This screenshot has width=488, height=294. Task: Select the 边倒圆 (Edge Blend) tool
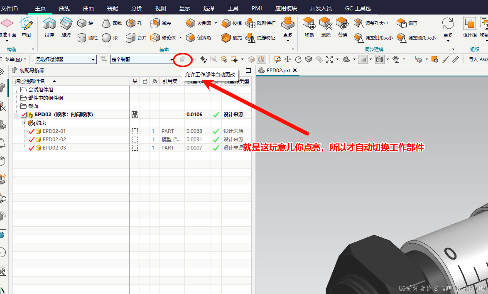[198, 23]
